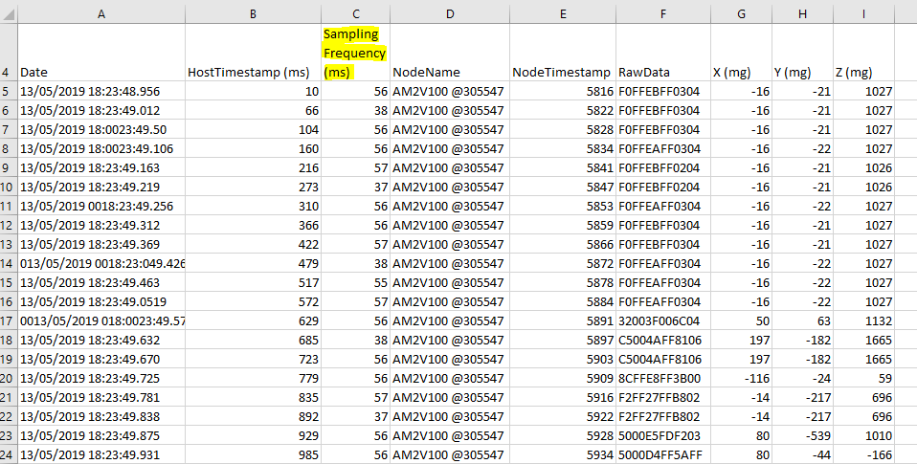Select row 24 header

[9, 454]
